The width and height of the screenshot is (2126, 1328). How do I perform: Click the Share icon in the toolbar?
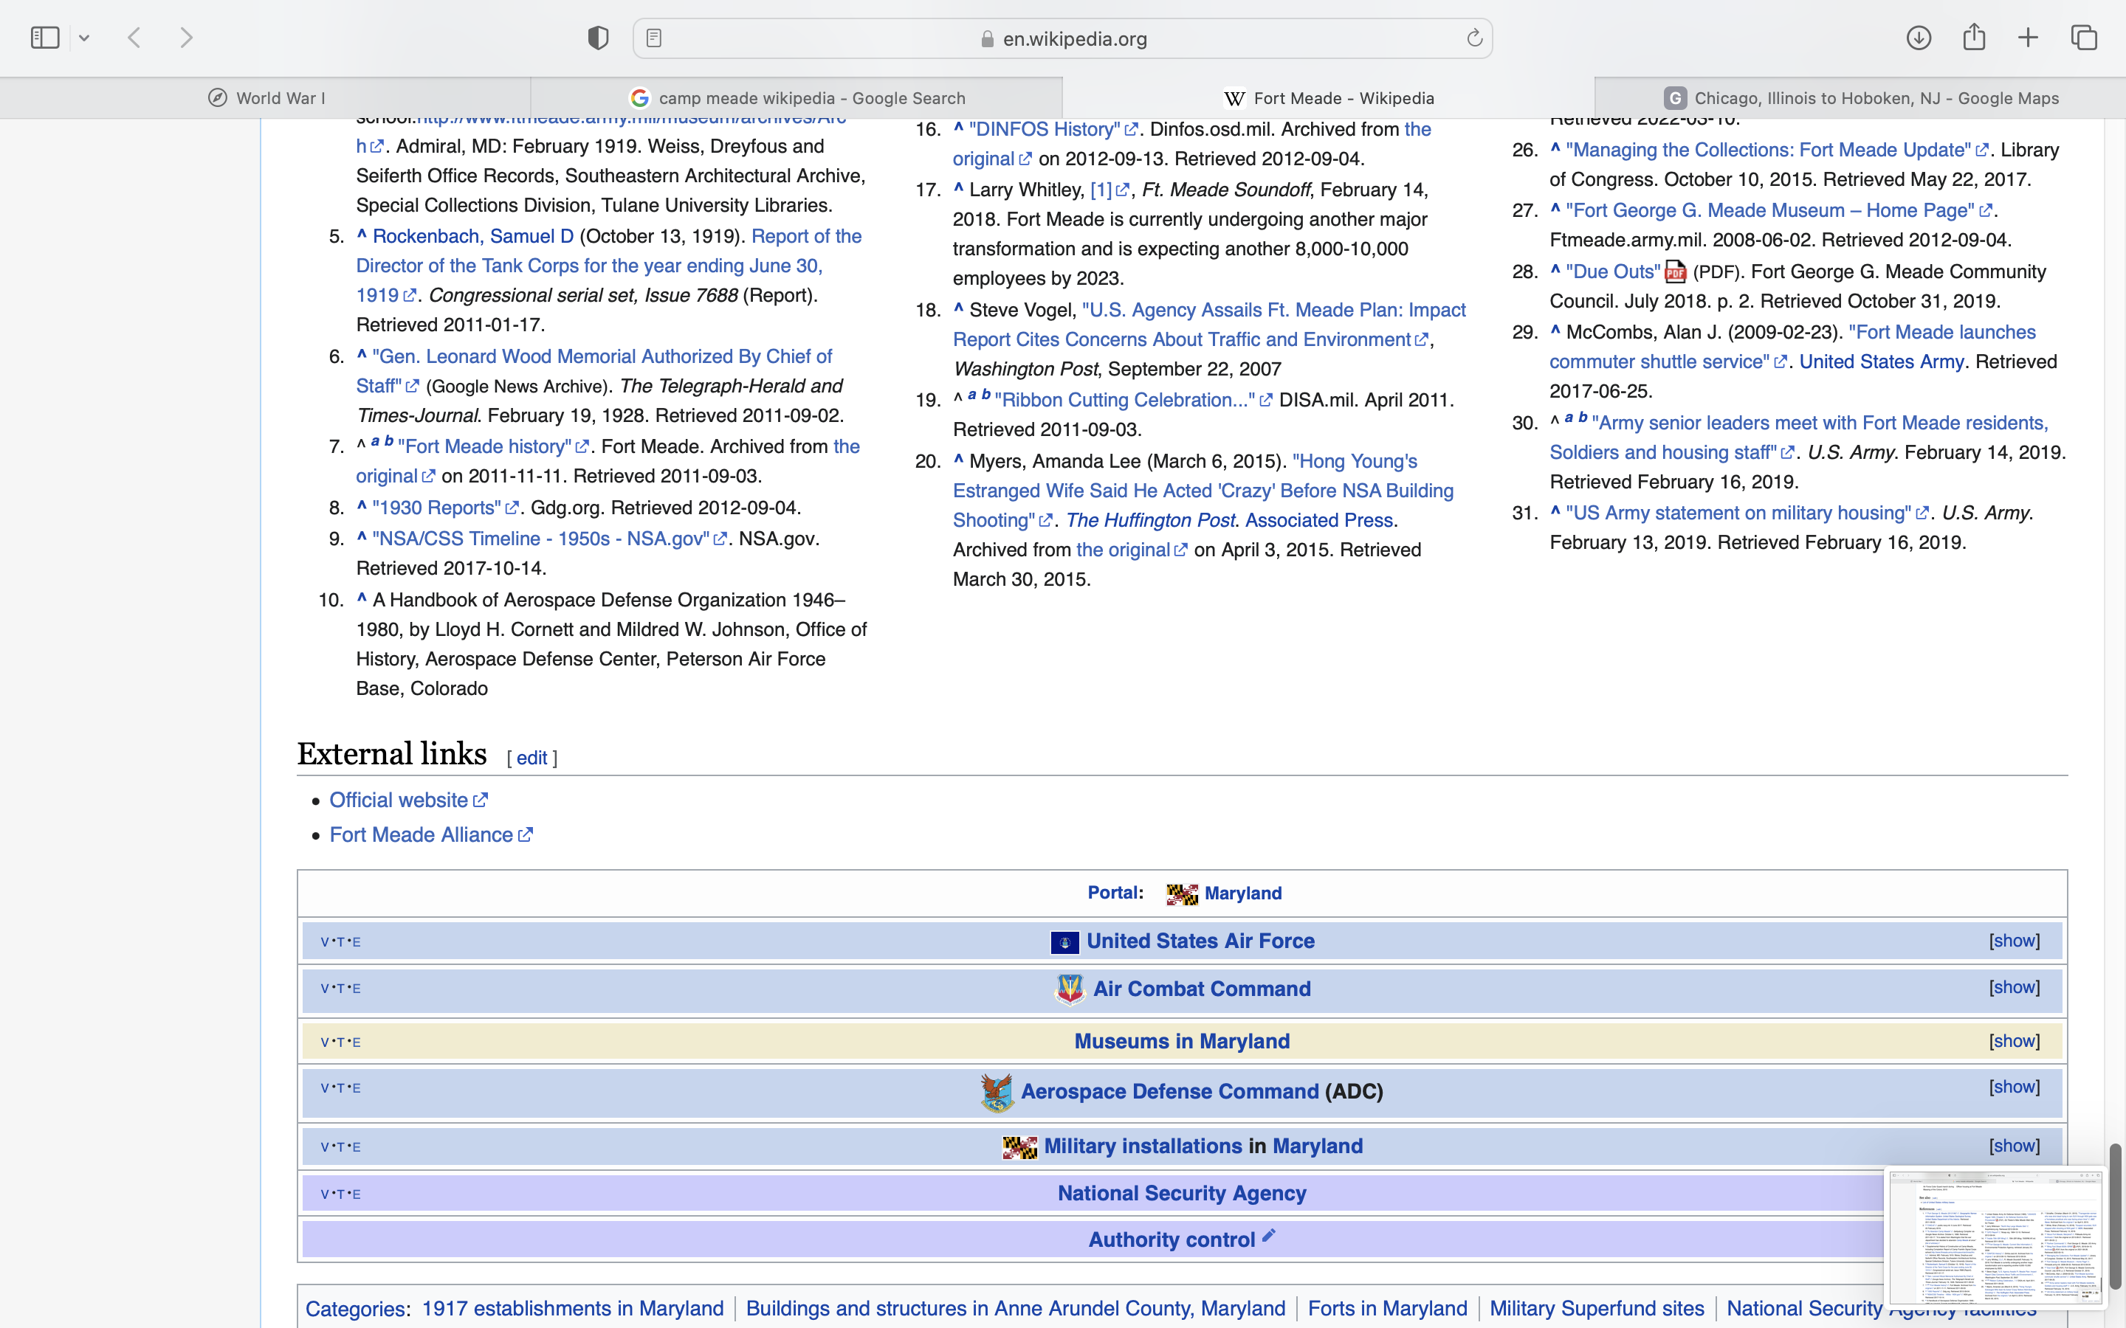coord(1974,38)
